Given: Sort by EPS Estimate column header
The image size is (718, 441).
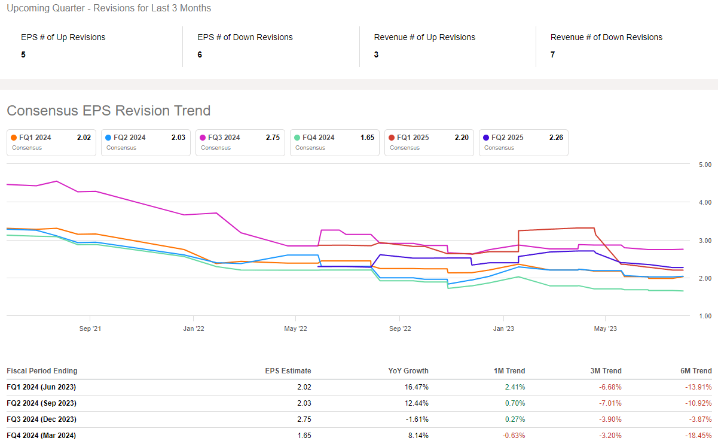Looking at the screenshot, I should coord(288,371).
